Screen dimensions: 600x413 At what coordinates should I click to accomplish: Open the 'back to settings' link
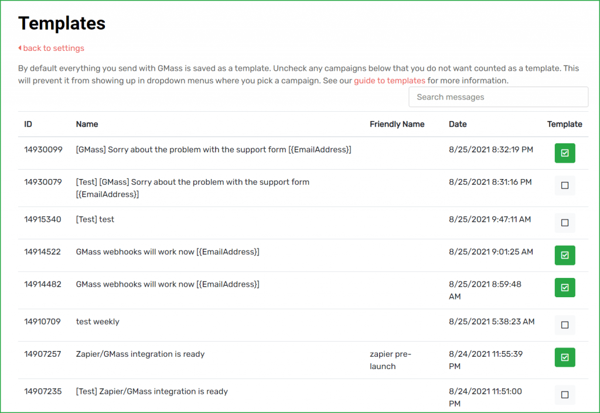[53, 48]
